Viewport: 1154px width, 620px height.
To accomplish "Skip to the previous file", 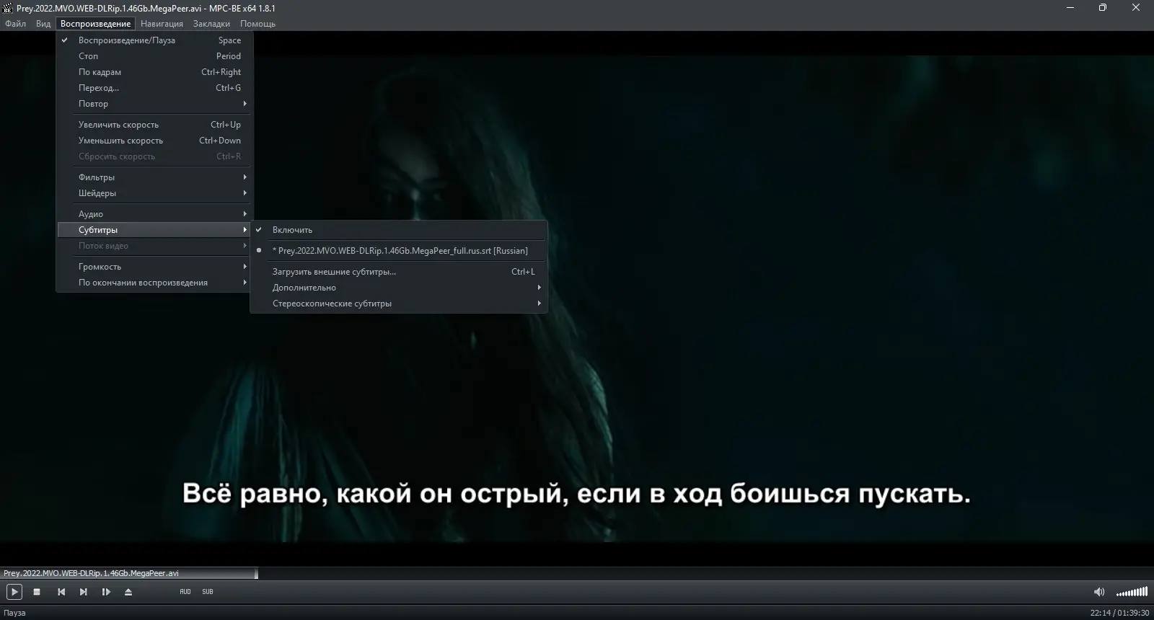I will pyautogui.click(x=61, y=592).
